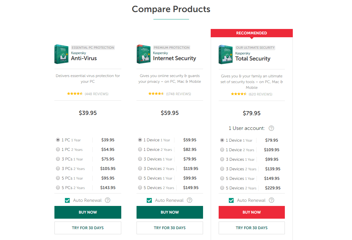Click the $143.95 price for 5 PCs 2 Years
This screenshot has height=240, width=352.
coord(108,188)
